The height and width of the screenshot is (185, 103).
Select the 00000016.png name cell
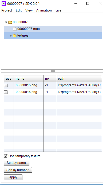(x=29, y=92)
